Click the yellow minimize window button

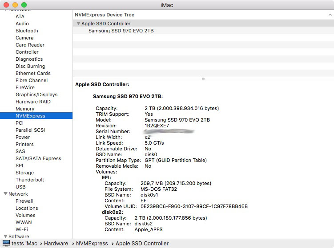click(x=15, y=4)
